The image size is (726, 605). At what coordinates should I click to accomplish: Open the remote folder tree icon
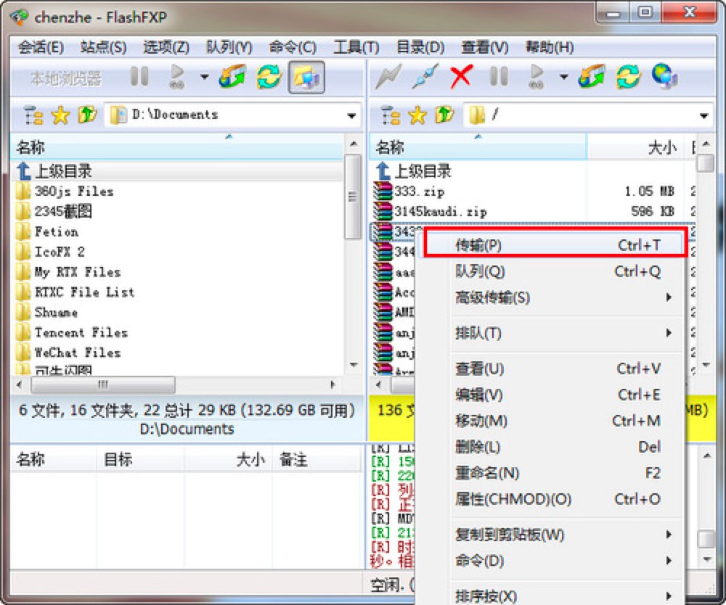point(391,115)
